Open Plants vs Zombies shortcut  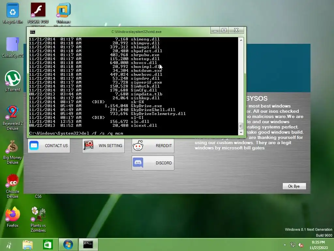pyautogui.click(x=38, y=219)
